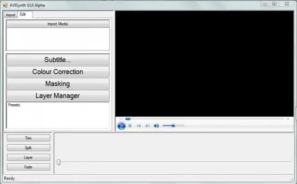Click the black video preview area
The image size is (297, 184).
[204, 64]
